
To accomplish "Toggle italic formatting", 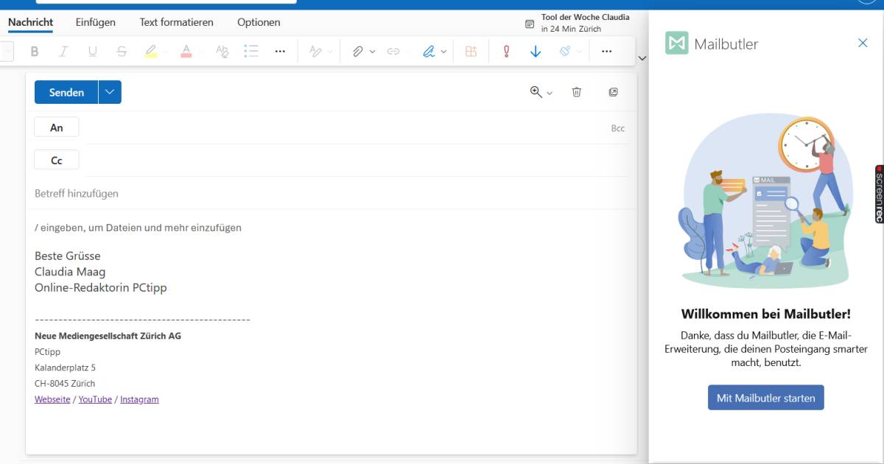I will (63, 51).
